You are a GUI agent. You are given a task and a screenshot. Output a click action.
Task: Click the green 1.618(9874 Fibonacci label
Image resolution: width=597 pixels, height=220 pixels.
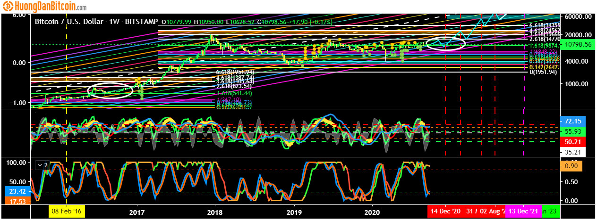click(x=544, y=45)
